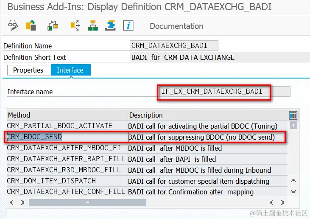Click the Other Object toolbar icon

point(31,25)
